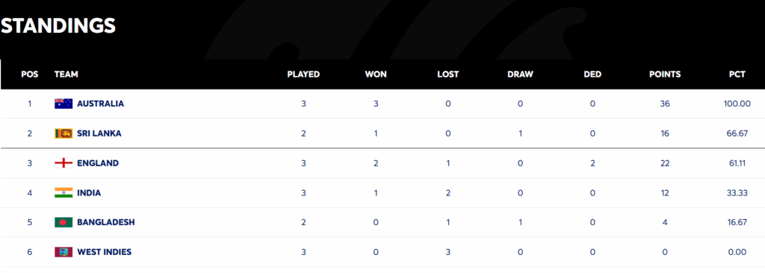Click the WON column header
Screen dimensions: 765x273
tap(376, 75)
